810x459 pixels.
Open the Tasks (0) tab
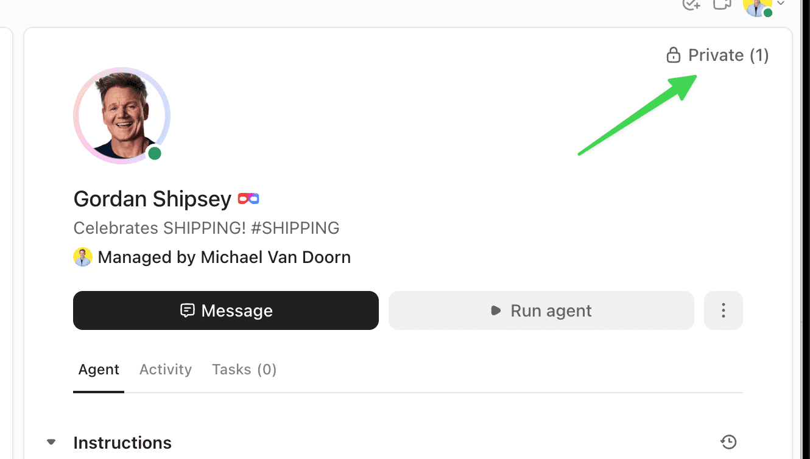pyautogui.click(x=244, y=370)
